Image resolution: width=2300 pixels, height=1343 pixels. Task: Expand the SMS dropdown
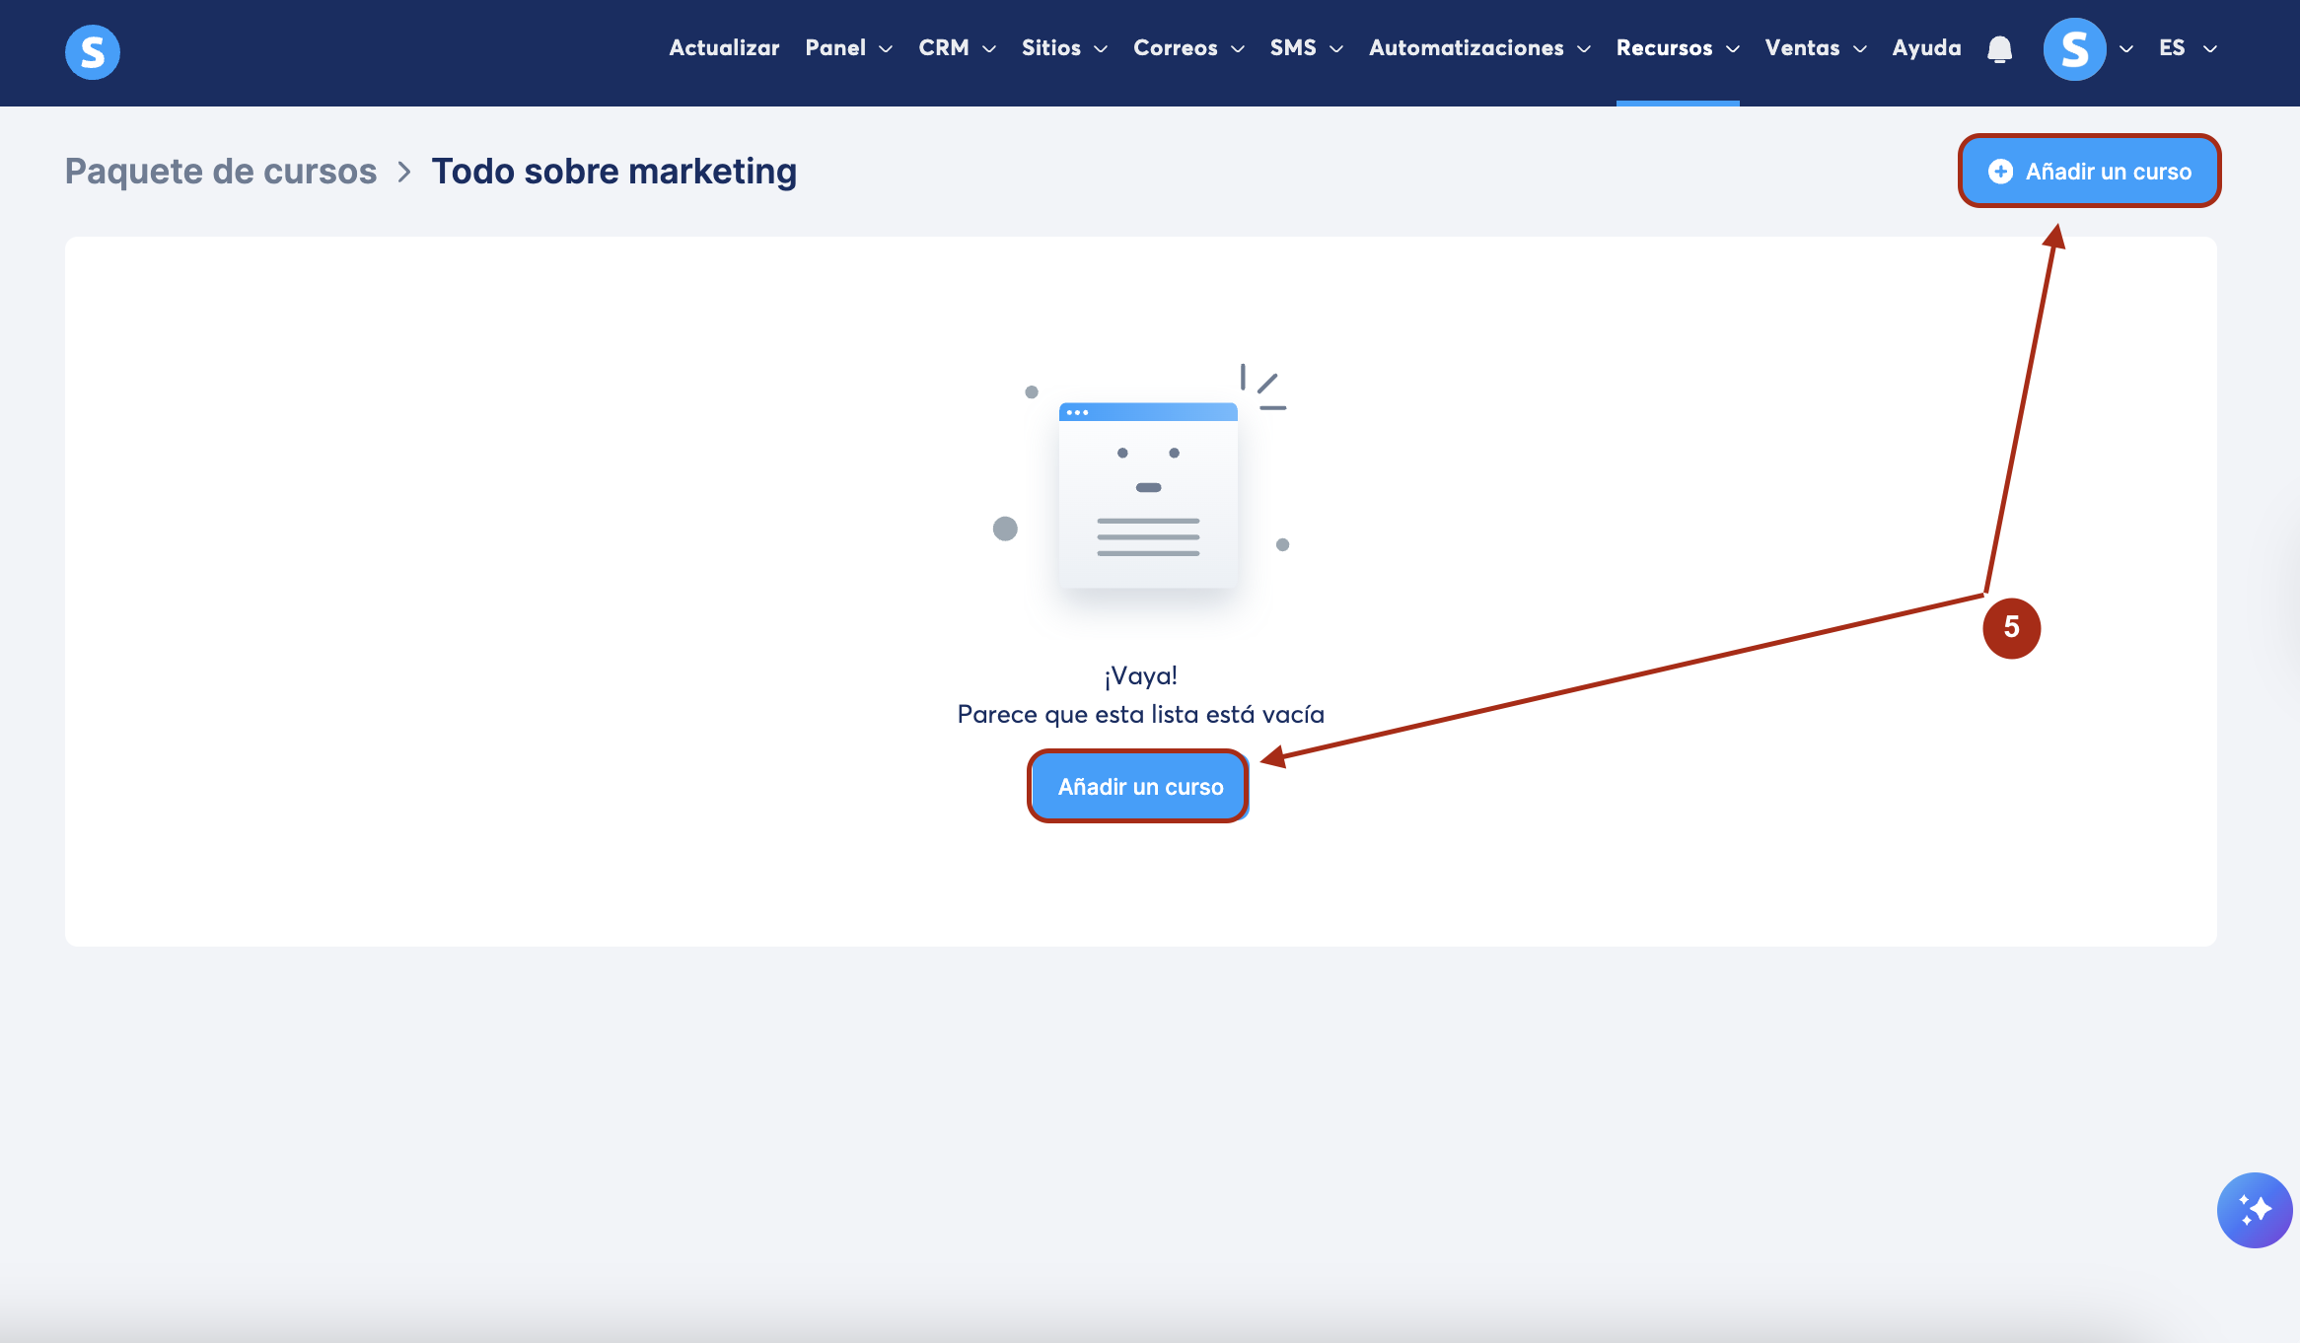pos(1306,48)
